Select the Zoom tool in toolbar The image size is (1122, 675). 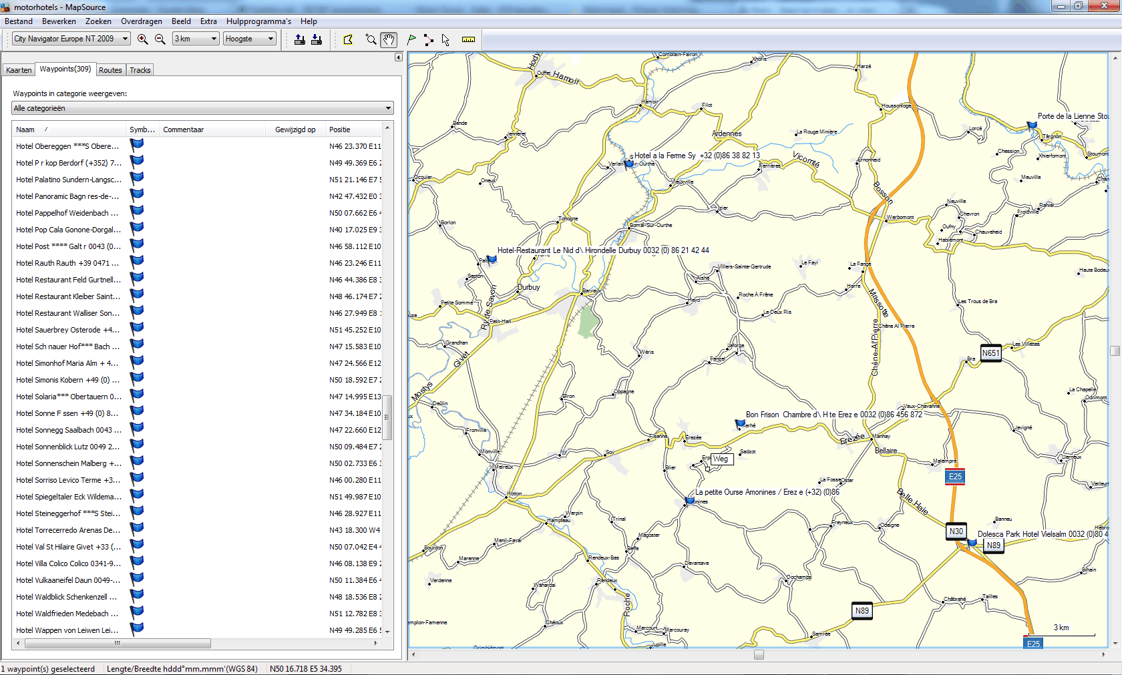pyautogui.click(x=371, y=39)
